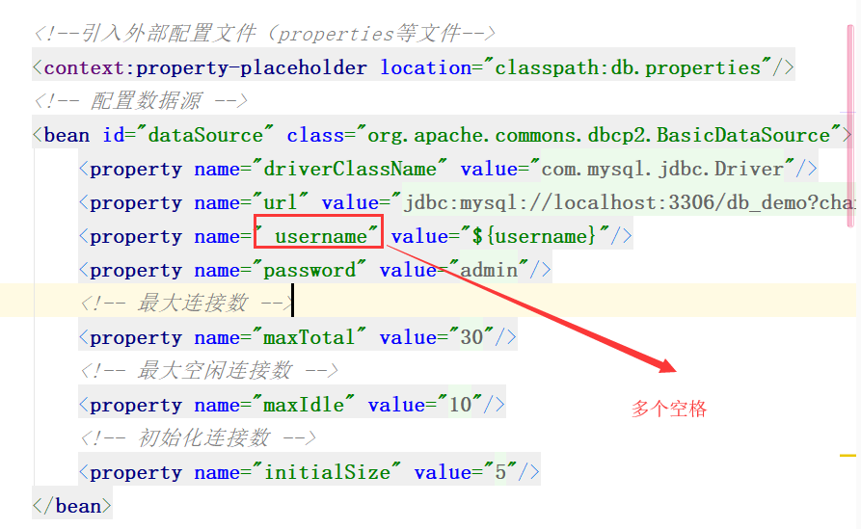Click the closing /bean tag
This screenshot has width=861, height=529.
72,506
